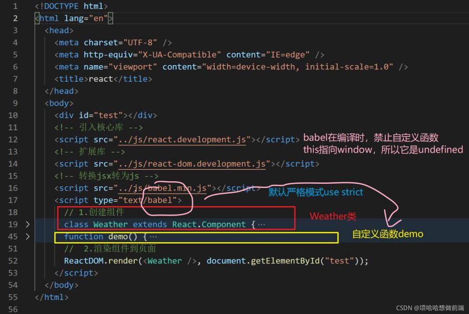Select line number 2 in the gutter
This screenshot has height=314, width=469.
(x=15, y=18)
